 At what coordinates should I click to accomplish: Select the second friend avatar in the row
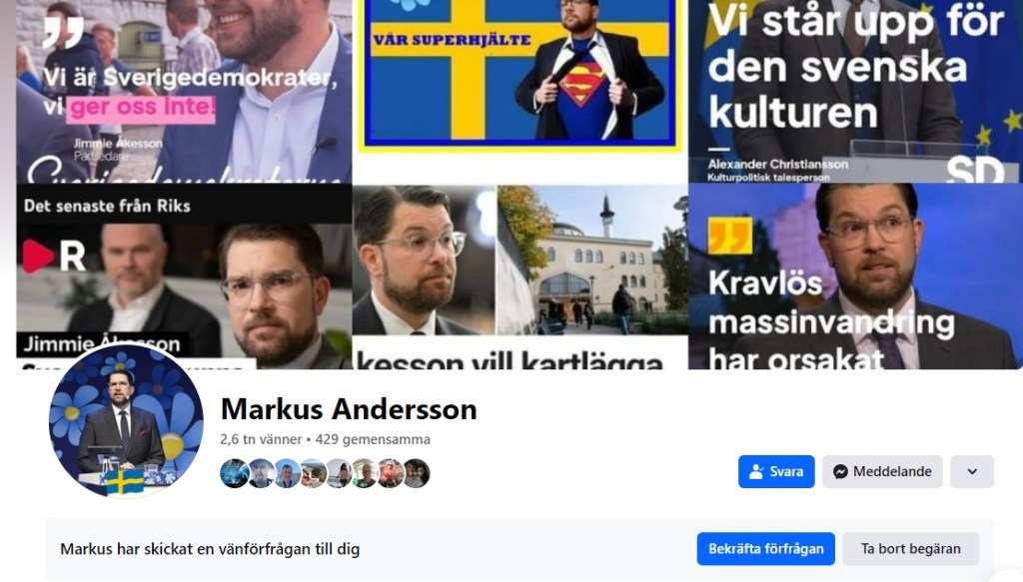261,473
